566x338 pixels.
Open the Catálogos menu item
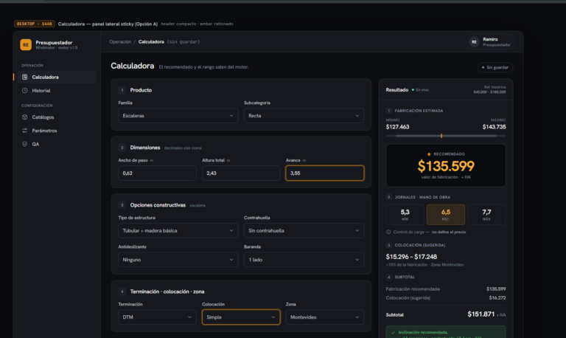pyautogui.click(x=57, y=117)
